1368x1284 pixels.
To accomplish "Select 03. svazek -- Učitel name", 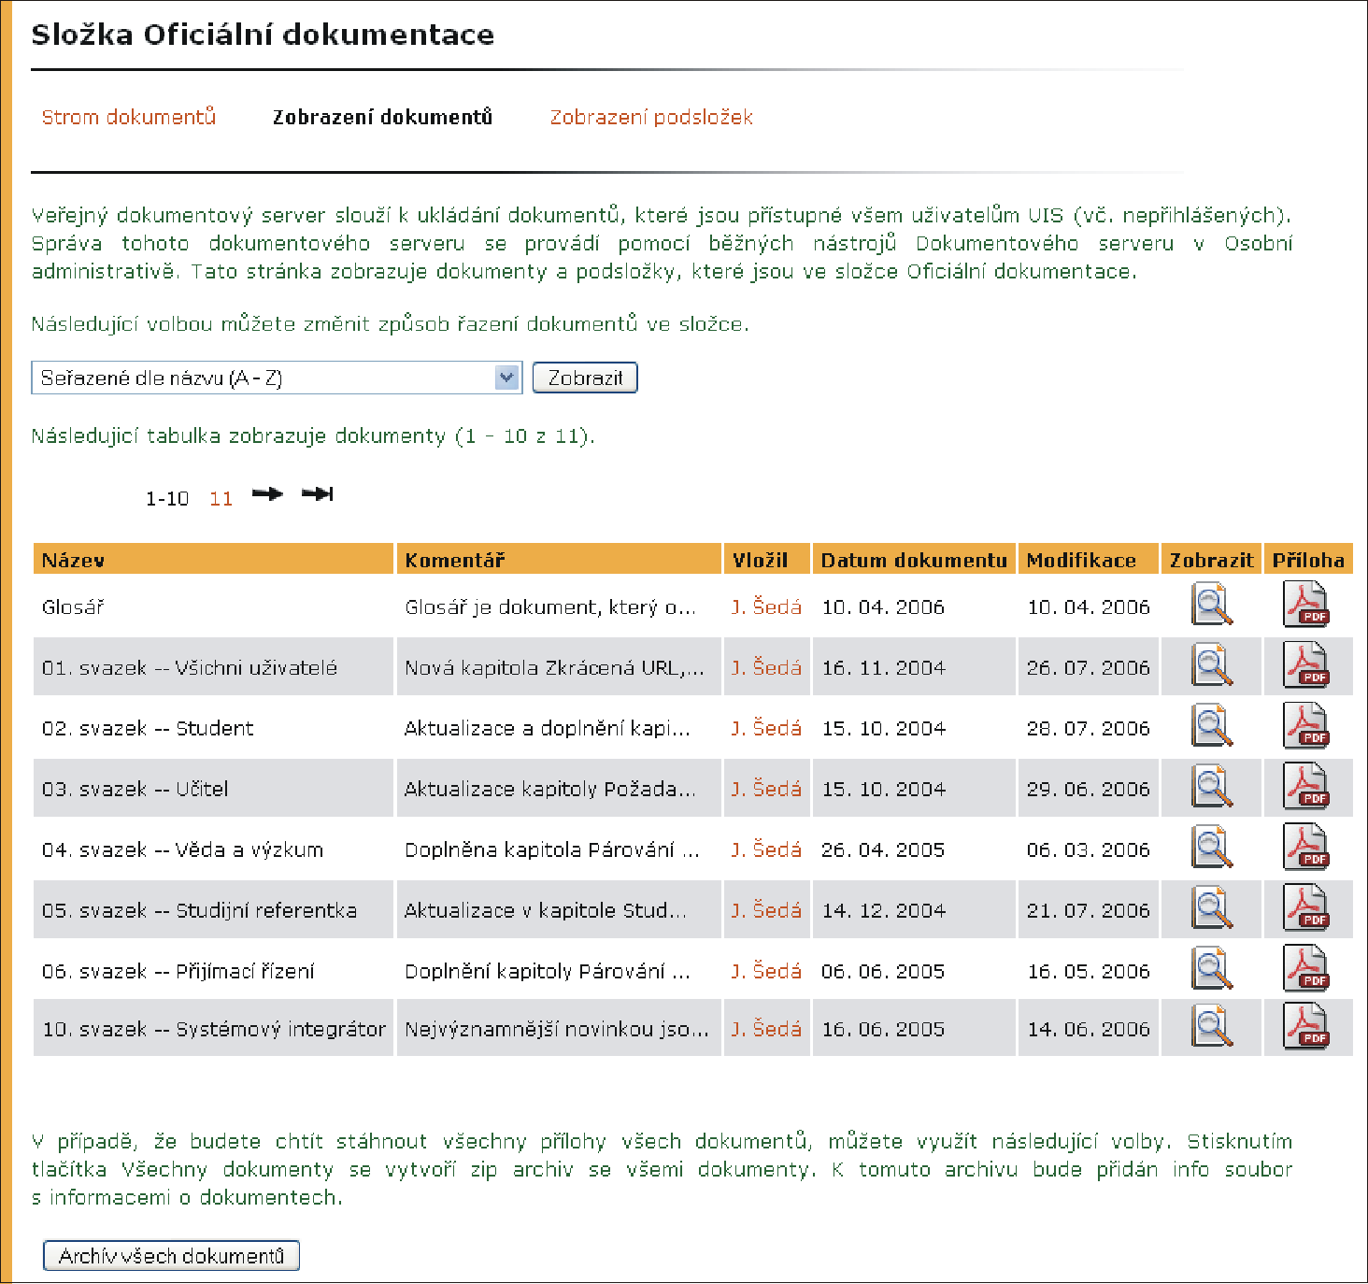I will [135, 789].
